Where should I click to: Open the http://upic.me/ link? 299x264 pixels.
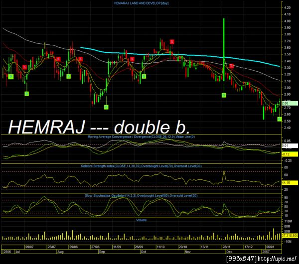click(277, 259)
